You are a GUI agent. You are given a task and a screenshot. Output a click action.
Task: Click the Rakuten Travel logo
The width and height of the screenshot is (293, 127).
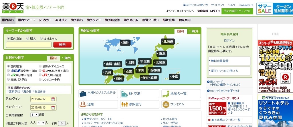[x=13, y=8]
